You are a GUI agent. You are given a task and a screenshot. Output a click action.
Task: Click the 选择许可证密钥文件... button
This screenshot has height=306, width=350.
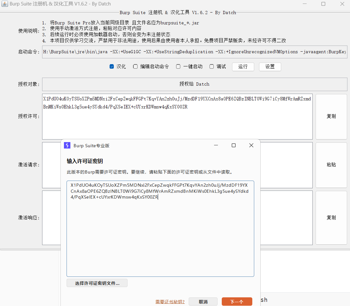click(x=97, y=283)
